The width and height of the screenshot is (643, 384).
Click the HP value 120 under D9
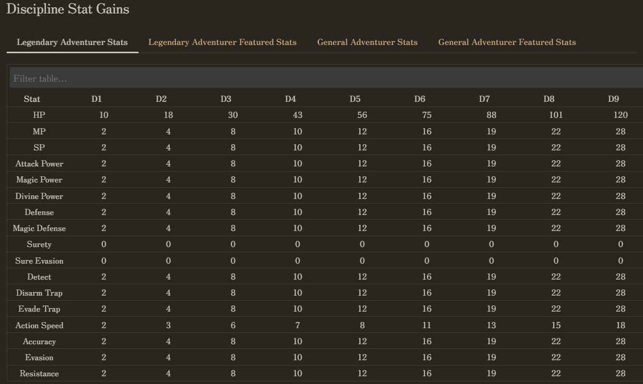(x=621, y=115)
